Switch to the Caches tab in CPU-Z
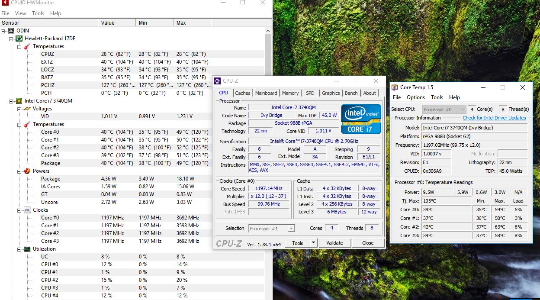540x300 pixels. tap(243, 93)
